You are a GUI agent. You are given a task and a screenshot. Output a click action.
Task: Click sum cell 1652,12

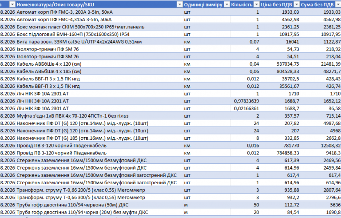321,101
